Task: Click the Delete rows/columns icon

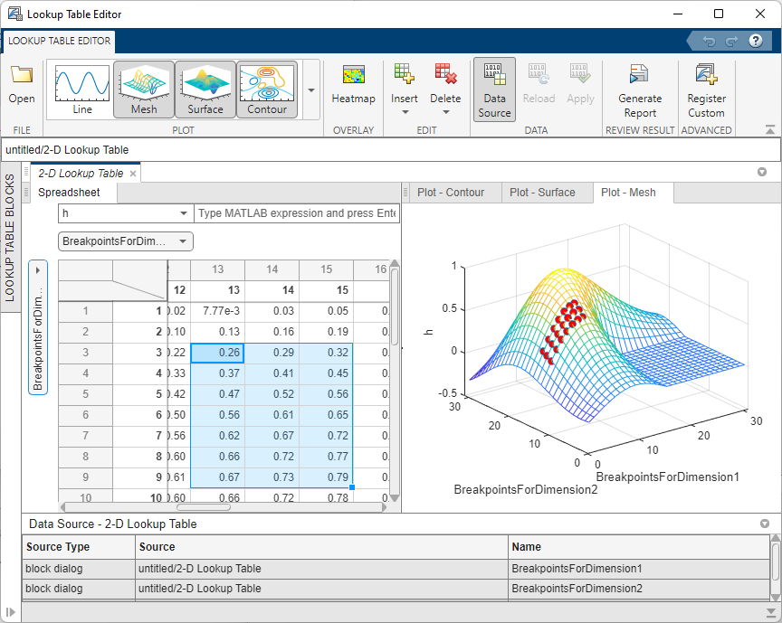Action: [x=445, y=74]
